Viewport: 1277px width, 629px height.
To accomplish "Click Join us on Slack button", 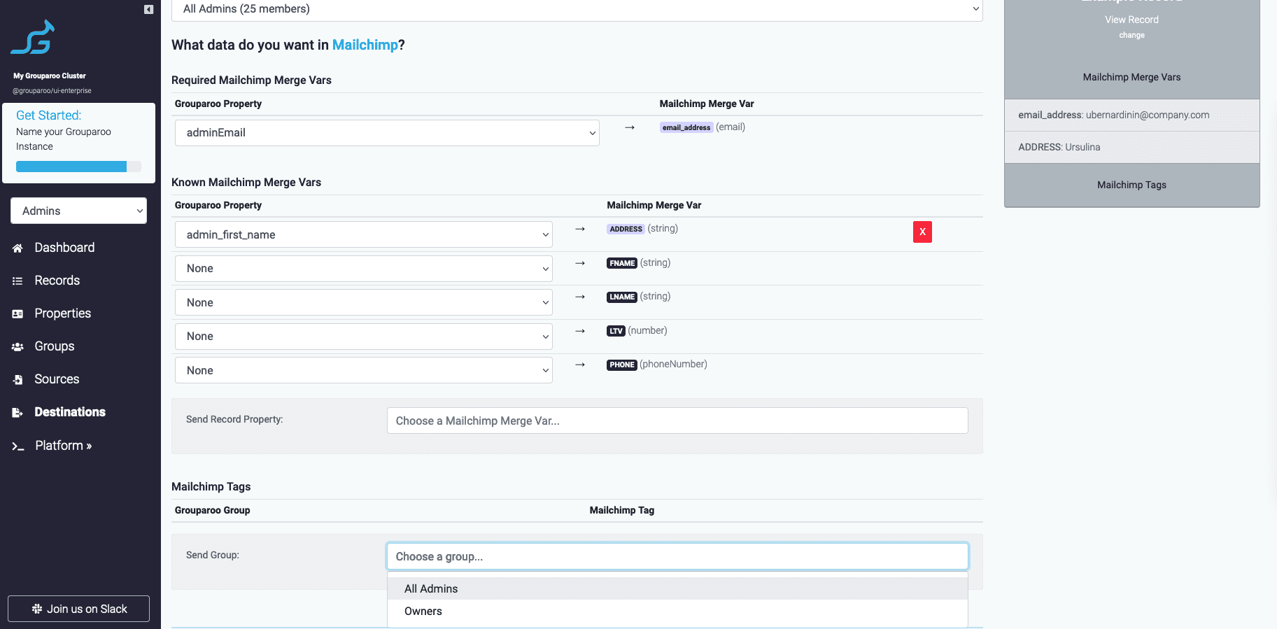I will [78, 609].
